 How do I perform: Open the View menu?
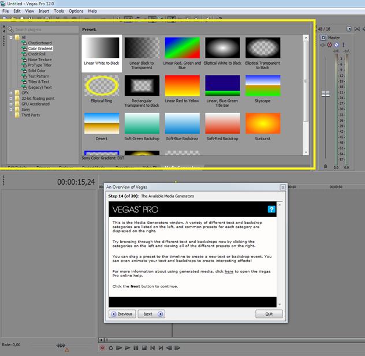[x=29, y=11]
